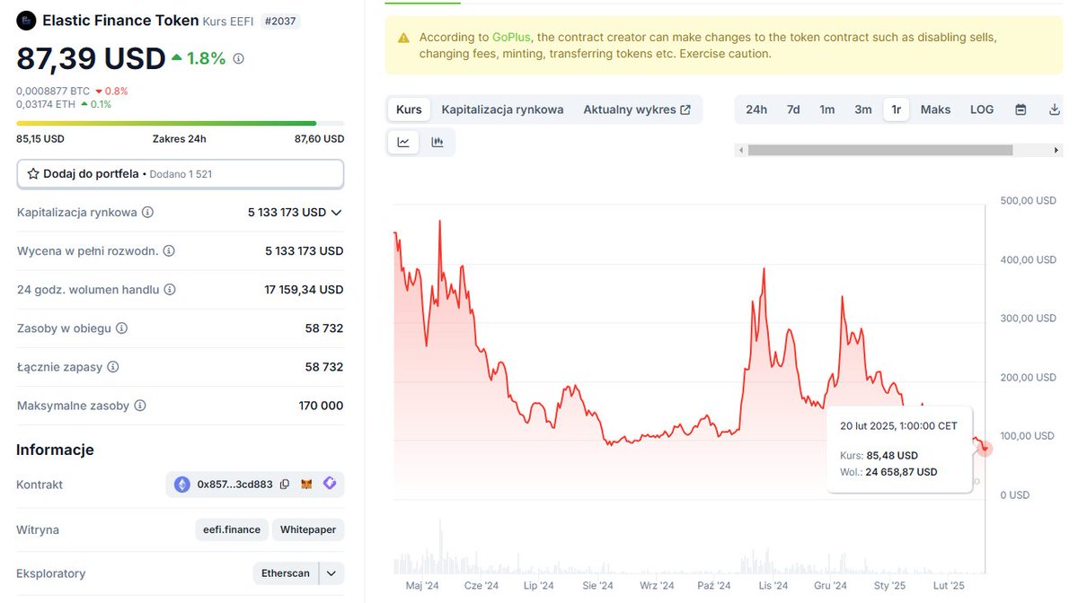Open info tooltip for Maksymalne zasoby
This screenshot has width=1078, height=603.
(x=139, y=406)
